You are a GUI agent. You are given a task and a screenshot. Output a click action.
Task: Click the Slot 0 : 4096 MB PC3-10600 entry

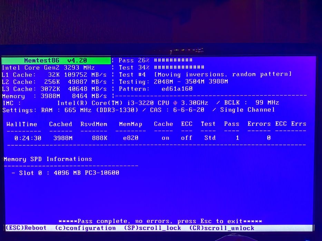coord(65,173)
